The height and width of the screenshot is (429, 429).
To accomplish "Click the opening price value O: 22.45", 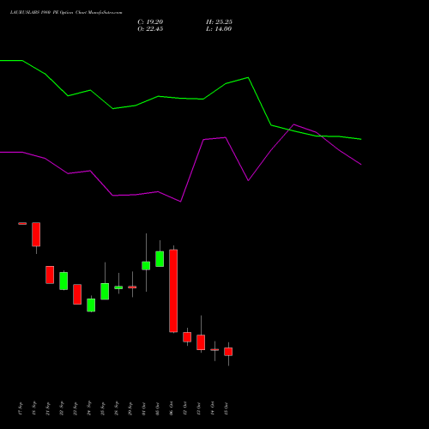I will pos(150,29).
